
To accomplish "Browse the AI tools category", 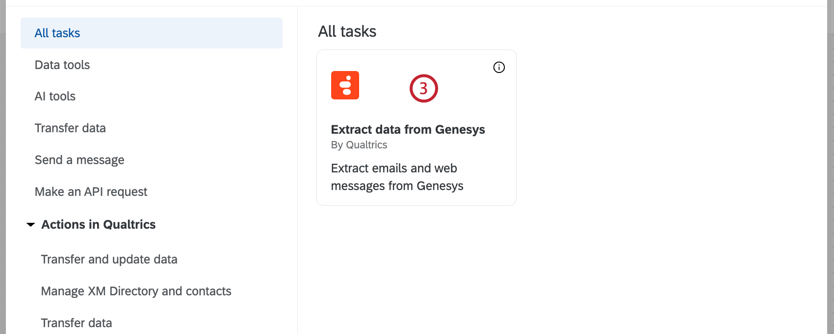I will [54, 96].
